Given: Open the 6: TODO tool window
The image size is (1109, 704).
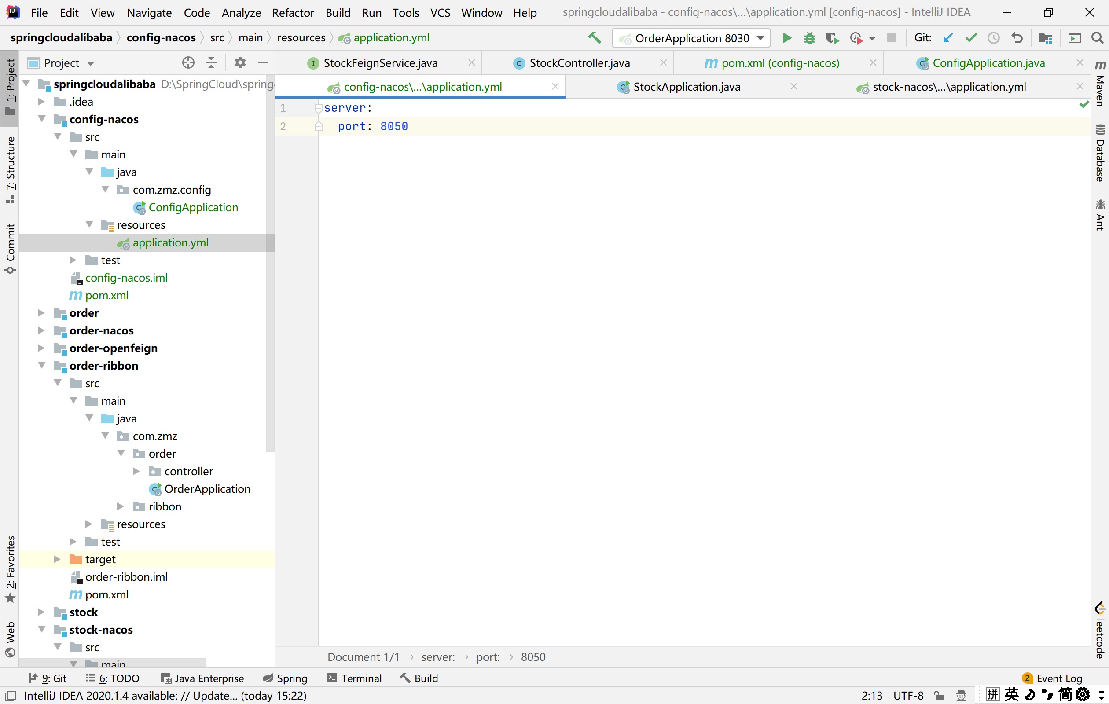Looking at the screenshot, I should coord(113,678).
